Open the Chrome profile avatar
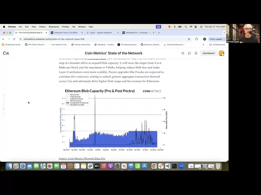Screen dimensions: 261x195 (x=205, y=39)
